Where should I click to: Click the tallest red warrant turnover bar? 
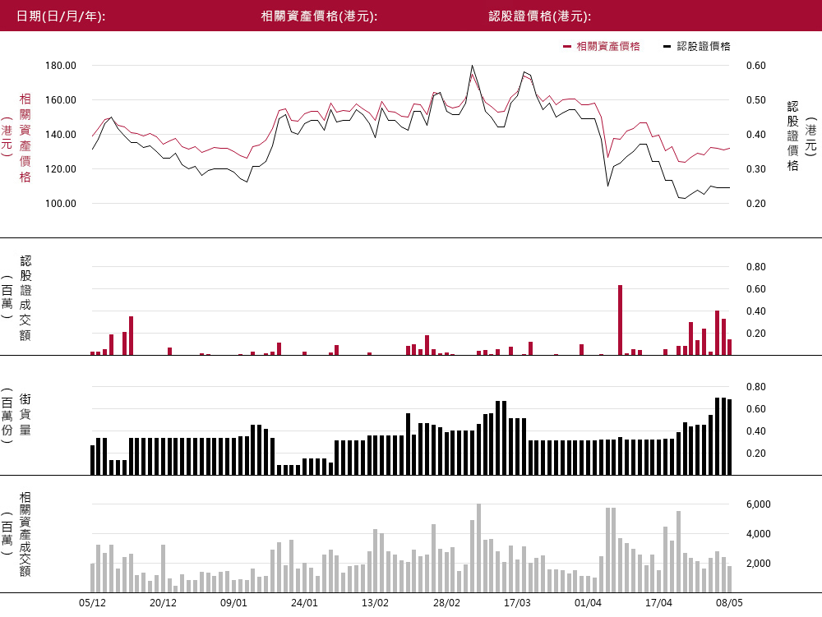[620, 320]
